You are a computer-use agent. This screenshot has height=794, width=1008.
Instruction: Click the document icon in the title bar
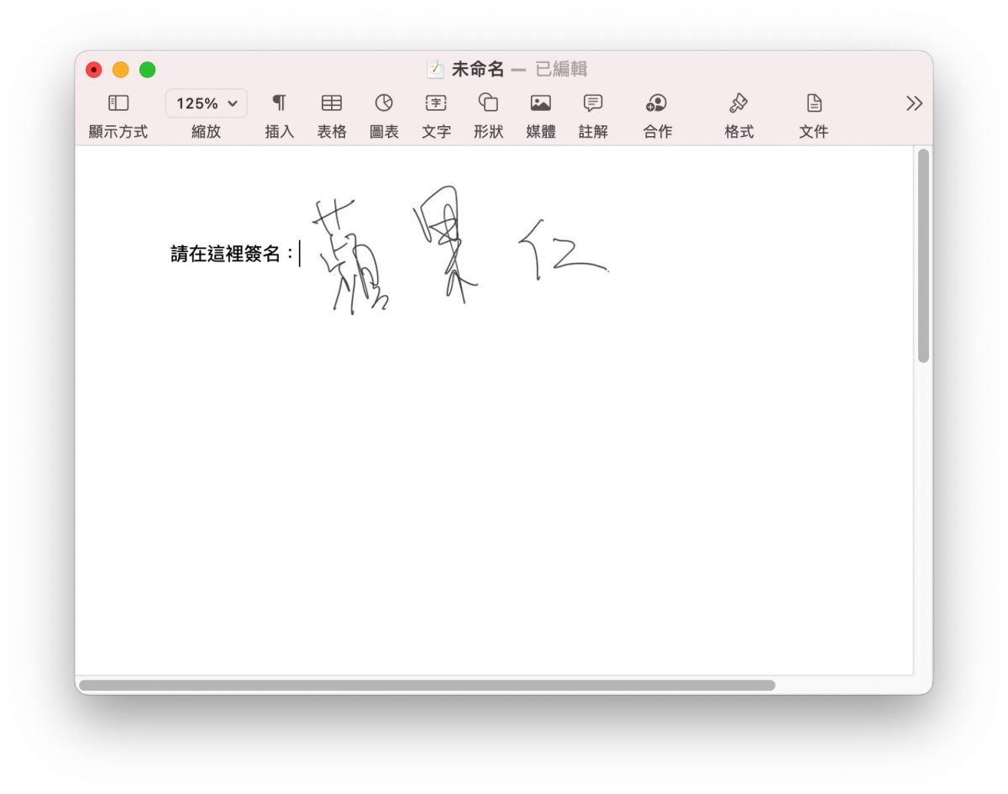[435, 70]
